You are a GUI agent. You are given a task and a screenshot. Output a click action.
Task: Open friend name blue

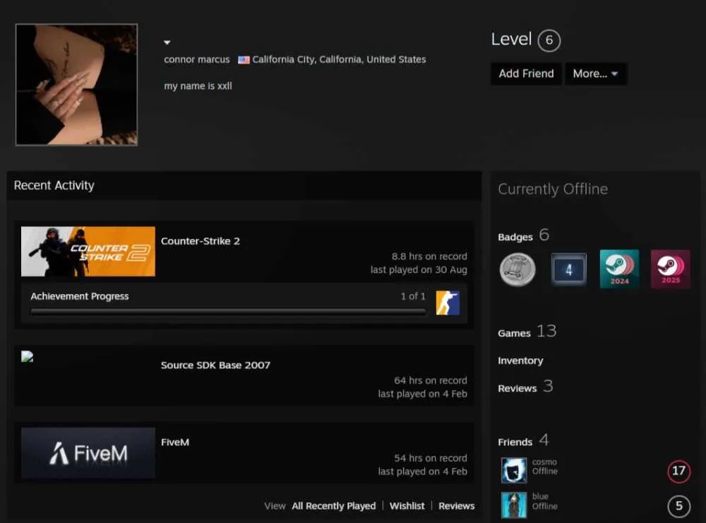click(x=540, y=496)
